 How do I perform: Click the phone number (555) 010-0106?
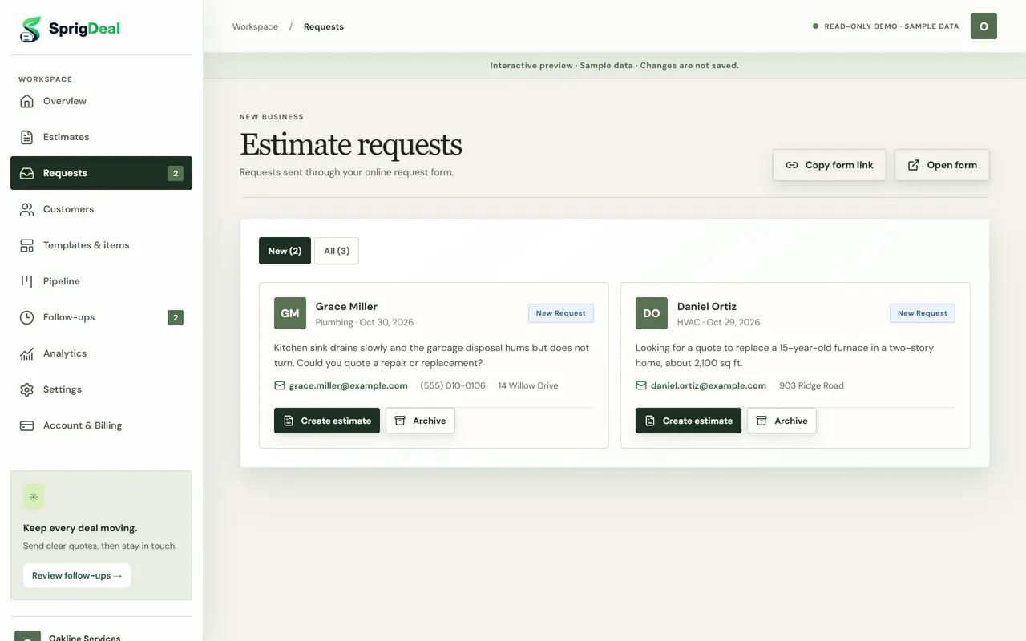coord(453,385)
